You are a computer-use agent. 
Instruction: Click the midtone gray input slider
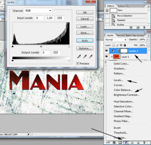(41, 46)
